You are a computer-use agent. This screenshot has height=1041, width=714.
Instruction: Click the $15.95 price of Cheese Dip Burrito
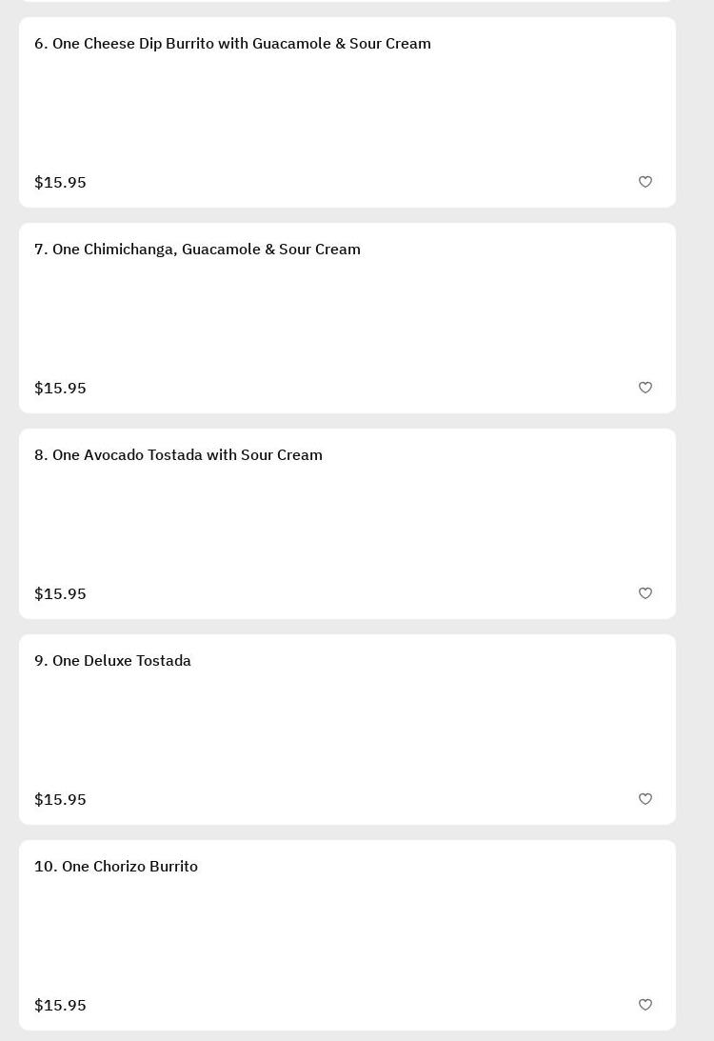click(x=60, y=183)
